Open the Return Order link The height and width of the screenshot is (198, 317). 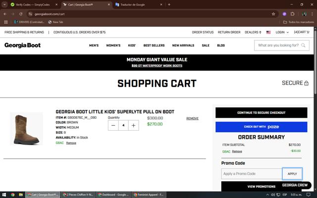[229, 32]
